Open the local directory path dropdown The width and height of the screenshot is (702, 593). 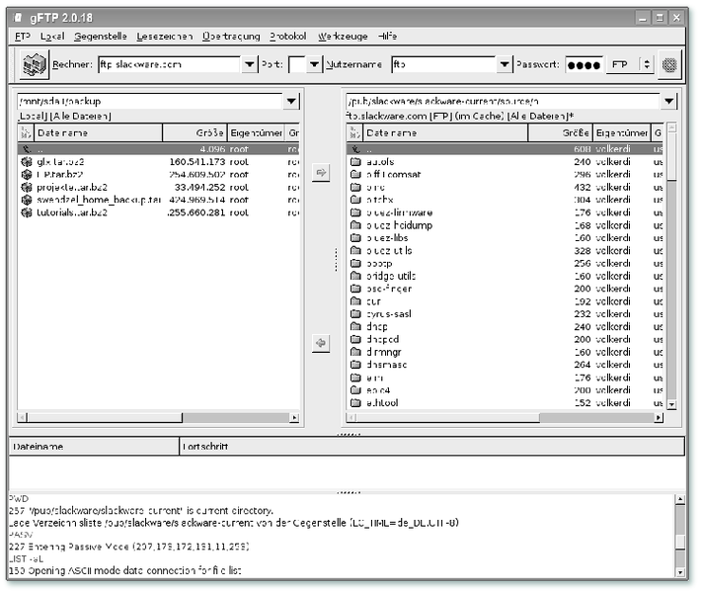pyautogui.click(x=290, y=101)
